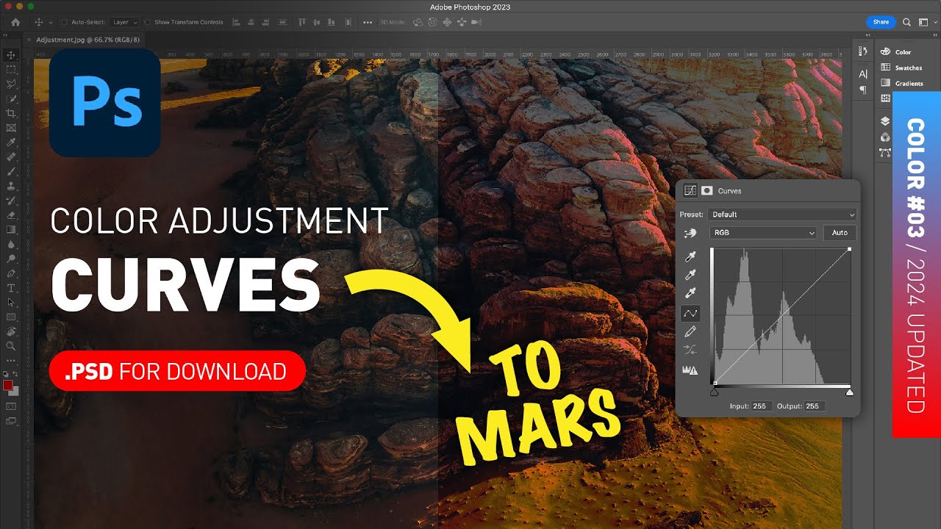Select the Lasso tool
Screen dimensions: 941x529
coord(11,84)
